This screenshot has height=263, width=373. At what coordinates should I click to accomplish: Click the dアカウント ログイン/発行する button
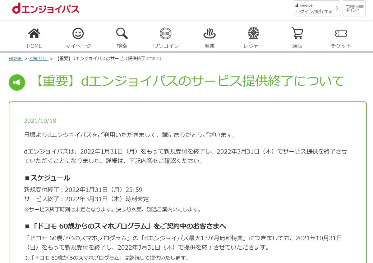pyautogui.click(x=317, y=8)
